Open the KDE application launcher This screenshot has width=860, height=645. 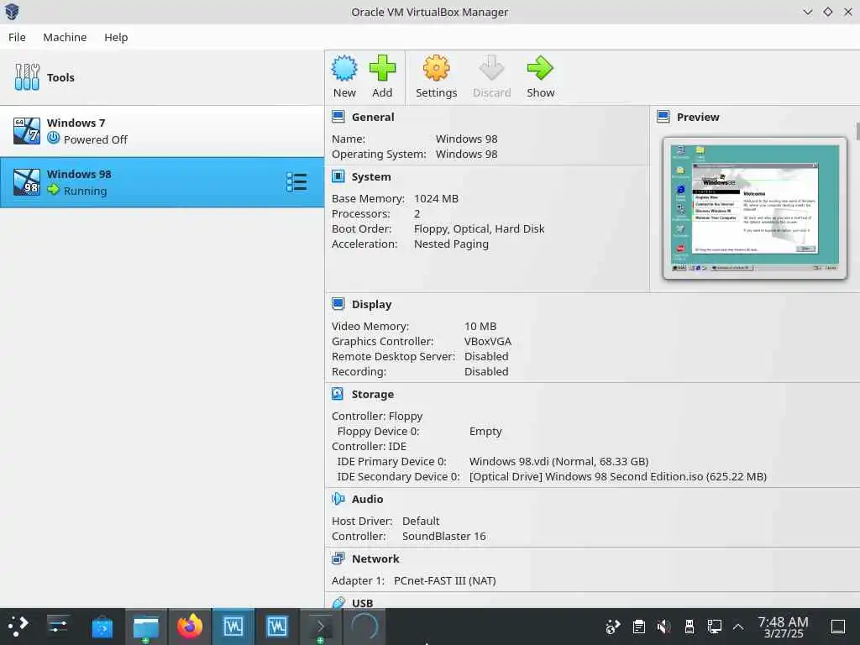pos(17,626)
